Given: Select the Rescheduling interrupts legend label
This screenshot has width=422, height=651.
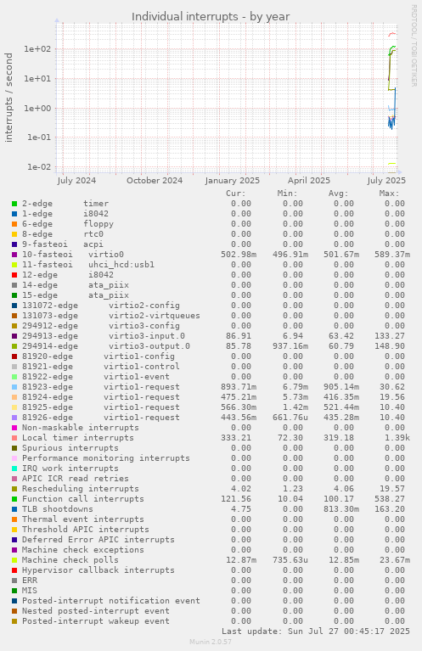Looking at the screenshot, I should [80, 489].
